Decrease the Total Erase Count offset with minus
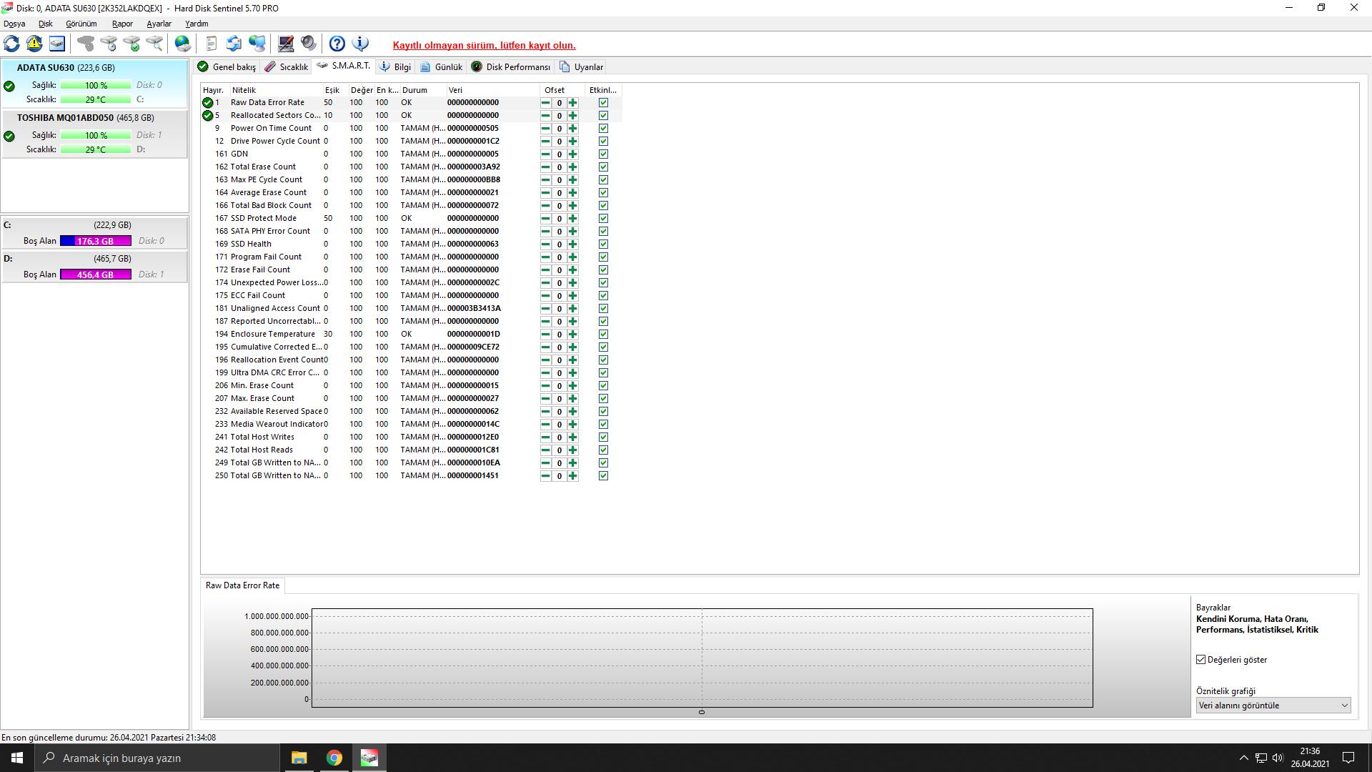This screenshot has height=772, width=1372. (x=546, y=167)
